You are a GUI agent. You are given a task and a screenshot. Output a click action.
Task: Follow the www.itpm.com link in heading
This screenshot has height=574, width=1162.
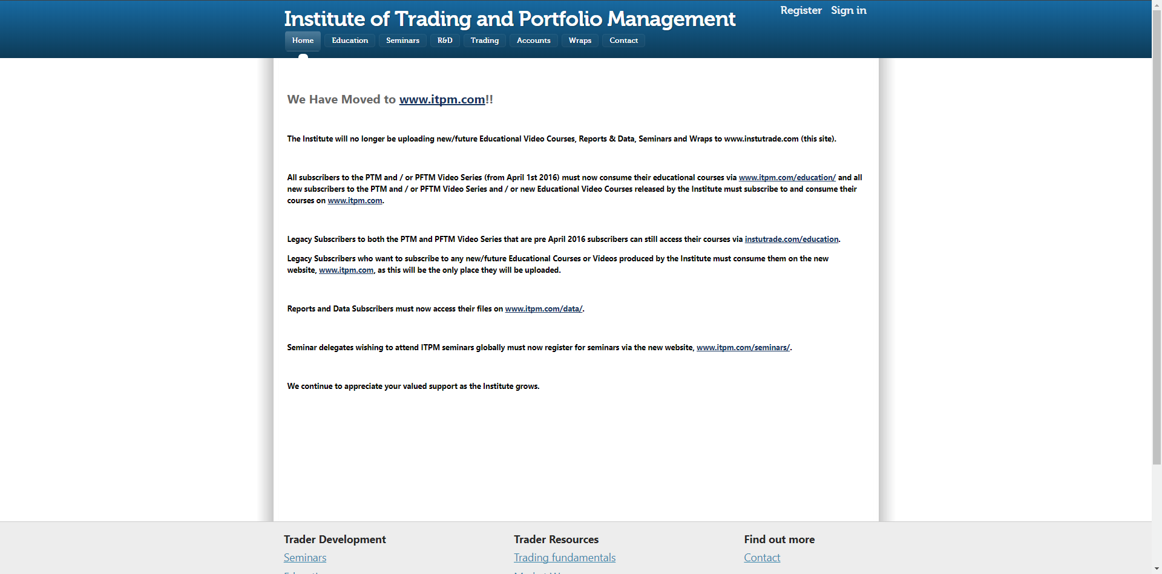(x=442, y=100)
